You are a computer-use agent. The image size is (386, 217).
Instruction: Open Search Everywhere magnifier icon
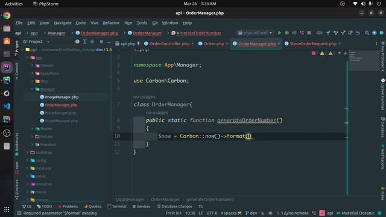367,33
